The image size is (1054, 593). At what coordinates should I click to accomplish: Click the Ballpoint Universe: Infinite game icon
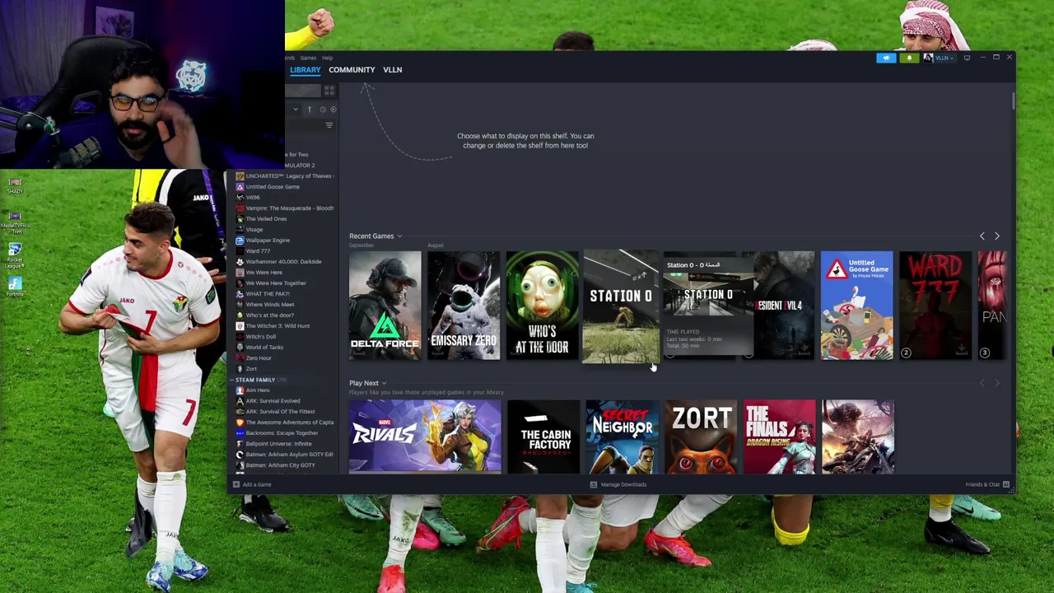pyautogui.click(x=240, y=444)
